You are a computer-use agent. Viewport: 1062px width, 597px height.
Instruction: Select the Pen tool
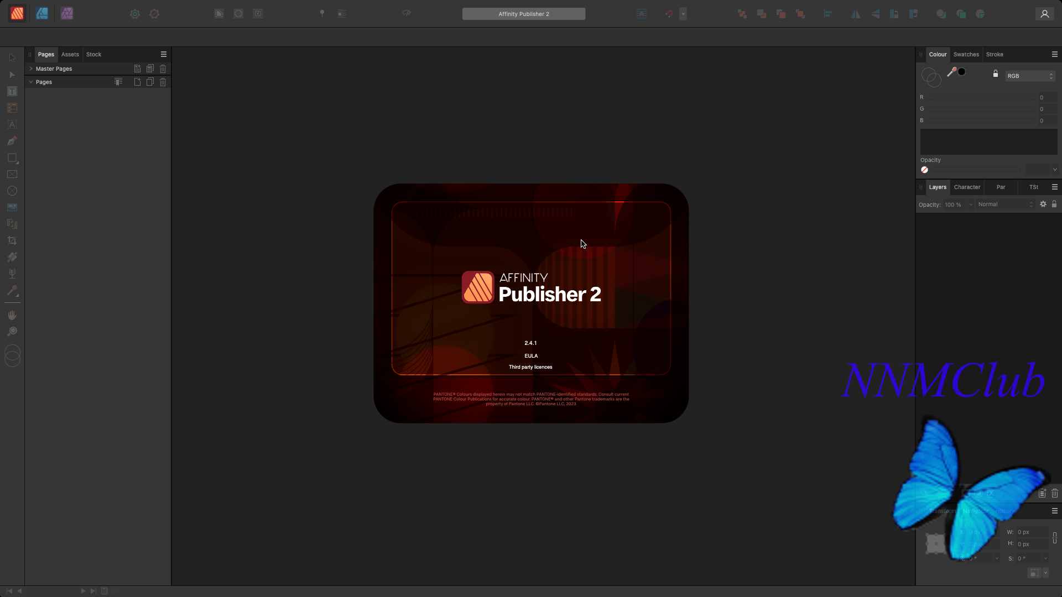[12, 141]
